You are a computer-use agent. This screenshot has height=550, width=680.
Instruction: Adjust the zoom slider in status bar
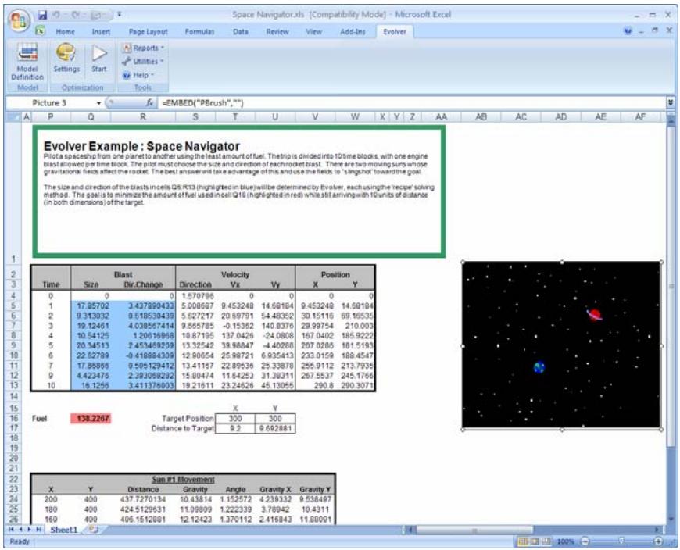pyautogui.click(x=622, y=541)
